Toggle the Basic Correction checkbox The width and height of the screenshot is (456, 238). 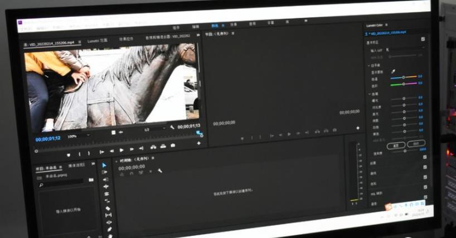tap(424, 39)
